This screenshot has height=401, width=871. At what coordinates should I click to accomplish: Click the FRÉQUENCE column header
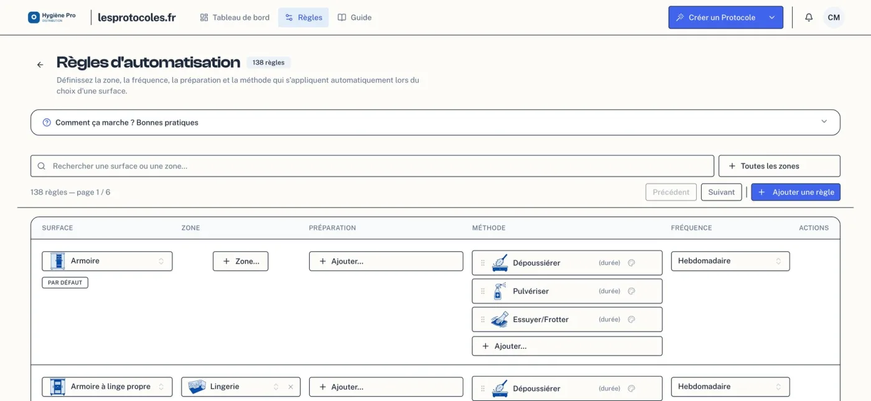(x=691, y=228)
